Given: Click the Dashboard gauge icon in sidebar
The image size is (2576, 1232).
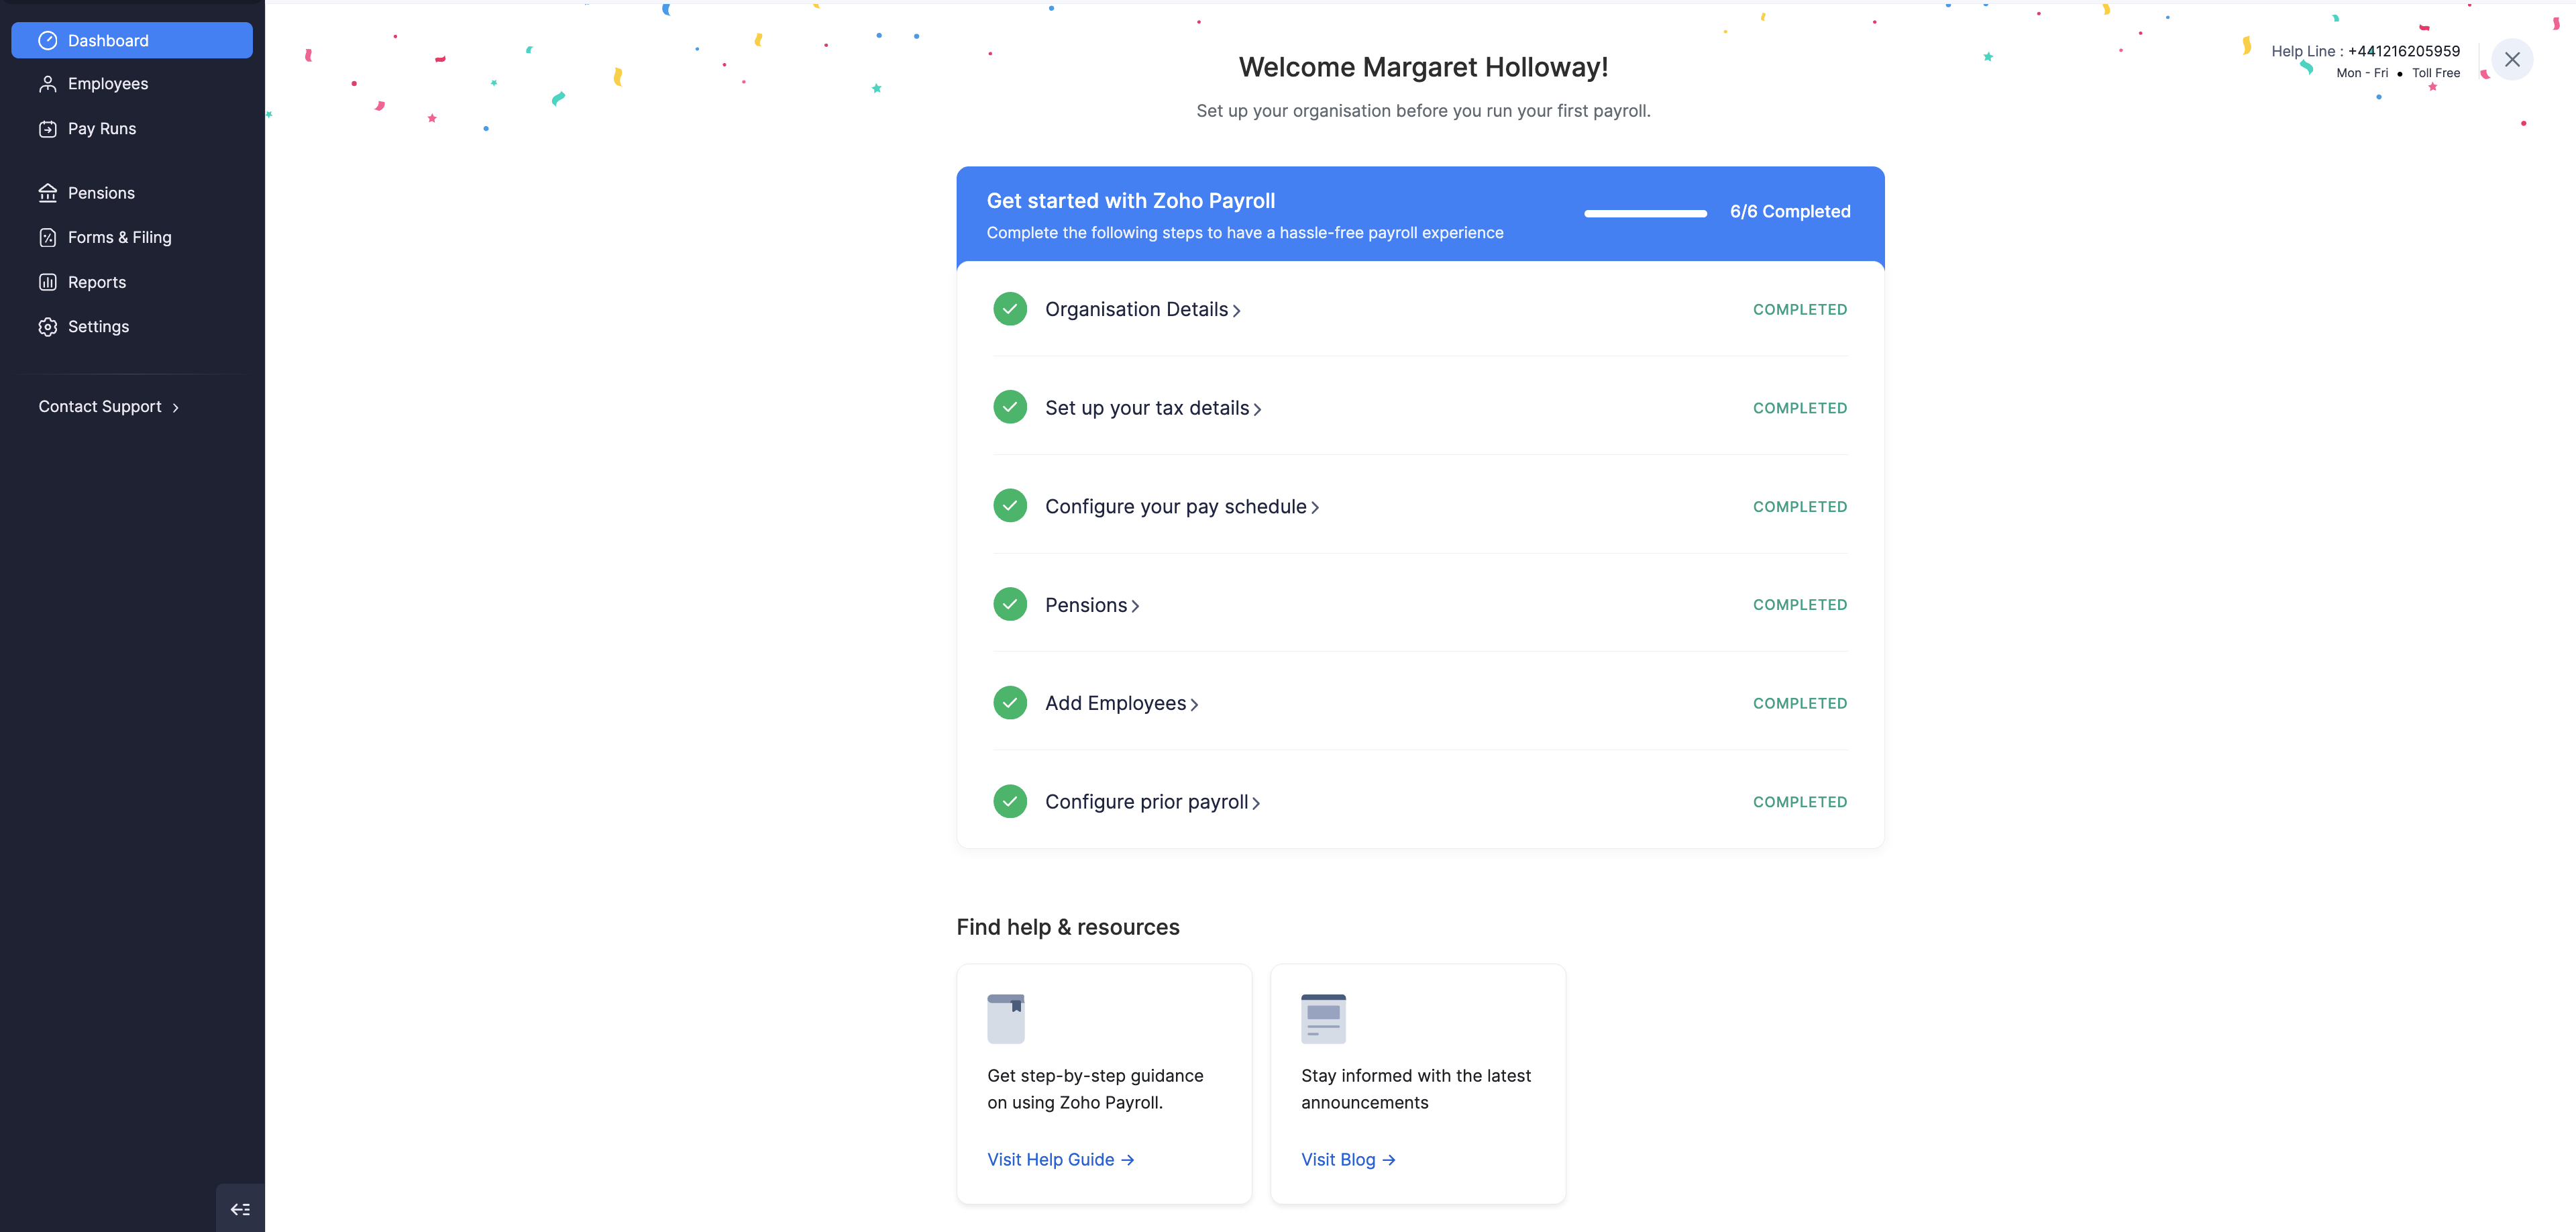Looking at the screenshot, I should pyautogui.click(x=47, y=41).
